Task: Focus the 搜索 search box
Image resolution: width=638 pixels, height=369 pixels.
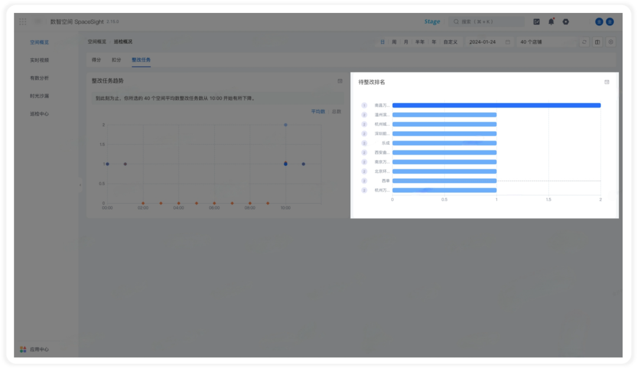Action: tap(487, 22)
